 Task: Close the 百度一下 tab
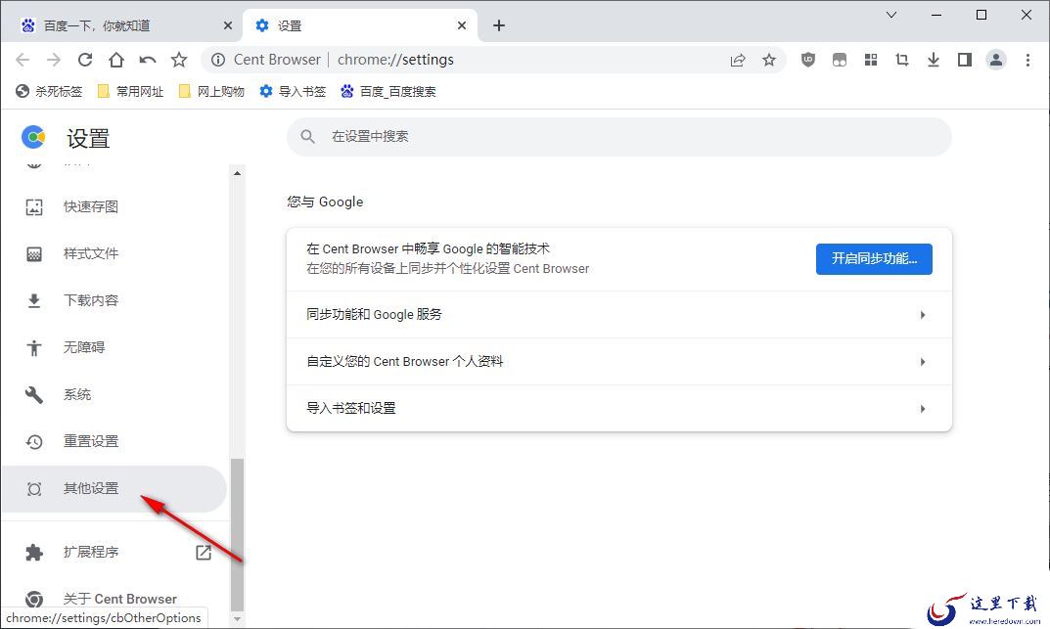[x=228, y=25]
